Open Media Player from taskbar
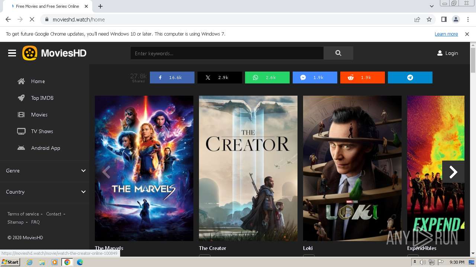The width and height of the screenshot is (476, 267). click(x=55, y=262)
